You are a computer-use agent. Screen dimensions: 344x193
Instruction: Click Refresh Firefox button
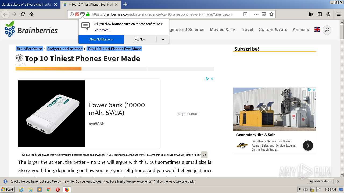click(x=321, y=181)
